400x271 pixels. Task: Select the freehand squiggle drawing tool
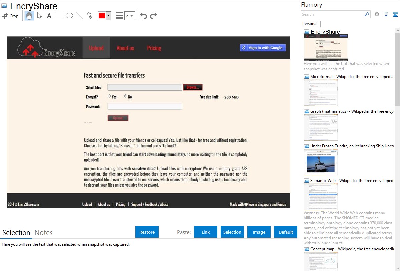coord(89,16)
